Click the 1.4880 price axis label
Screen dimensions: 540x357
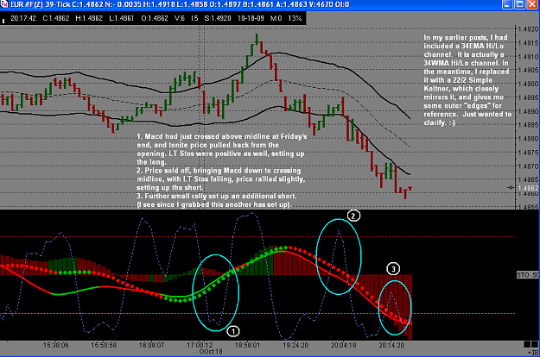(528, 139)
